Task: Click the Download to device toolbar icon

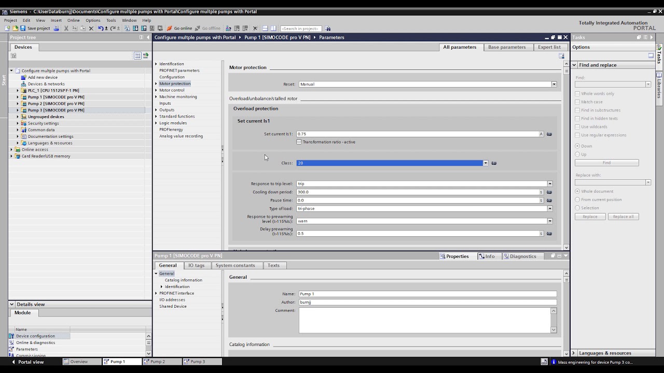Action: (135, 28)
